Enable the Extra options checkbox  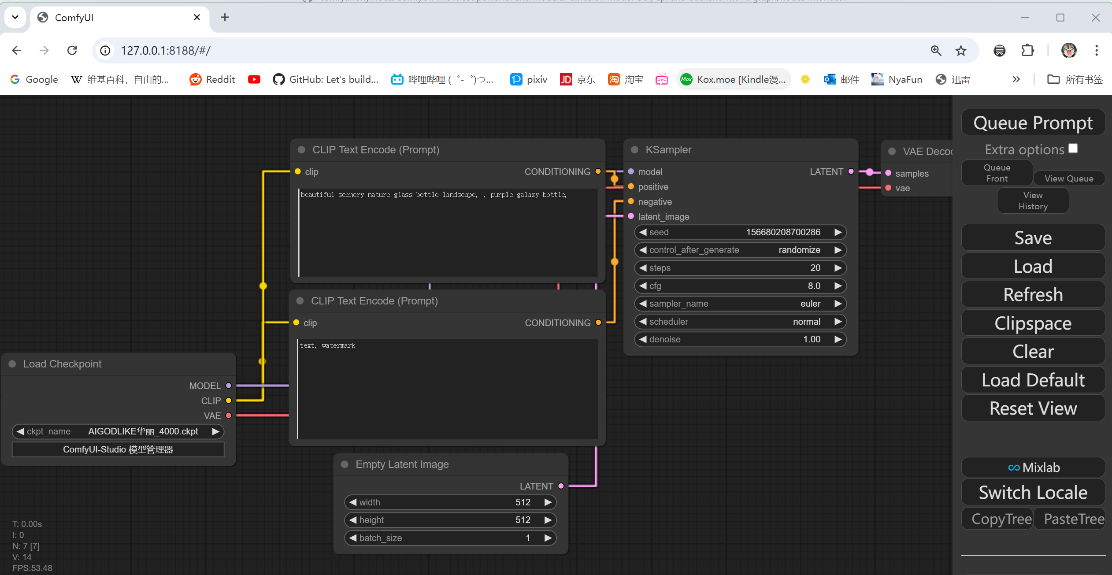pyautogui.click(x=1073, y=148)
